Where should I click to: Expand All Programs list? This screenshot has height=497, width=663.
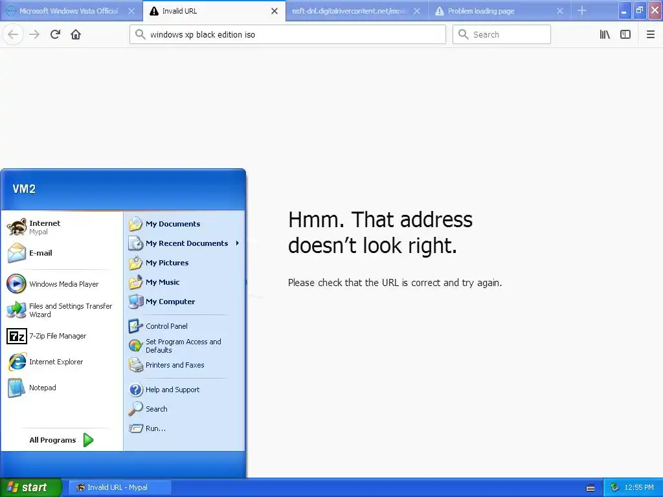click(x=62, y=440)
